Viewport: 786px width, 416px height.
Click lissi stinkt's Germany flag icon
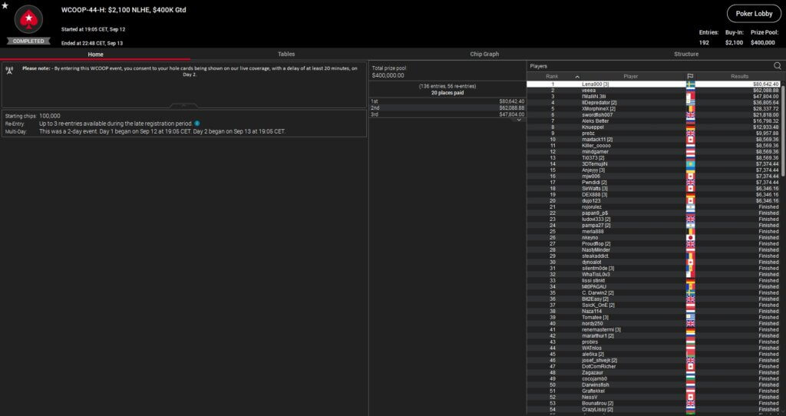(x=690, y=281)
